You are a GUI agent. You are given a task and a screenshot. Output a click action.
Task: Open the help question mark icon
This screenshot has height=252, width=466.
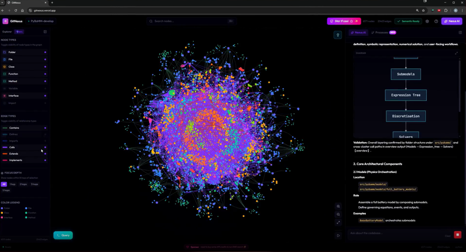(x=436, y=22)
